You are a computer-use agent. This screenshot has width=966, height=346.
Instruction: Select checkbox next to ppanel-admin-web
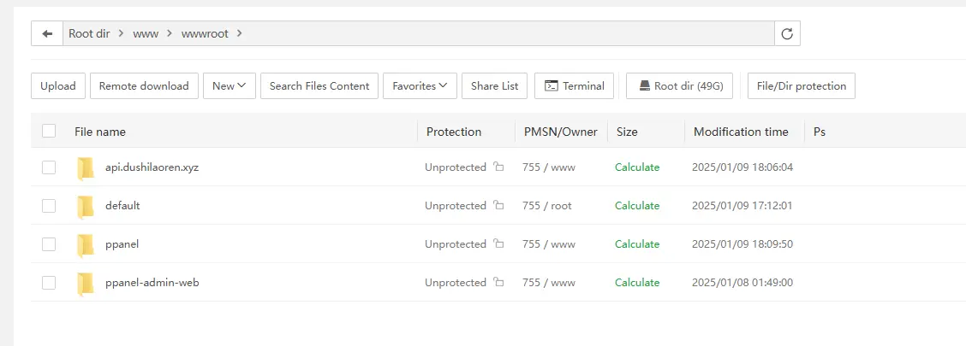[x=49, y=283]
